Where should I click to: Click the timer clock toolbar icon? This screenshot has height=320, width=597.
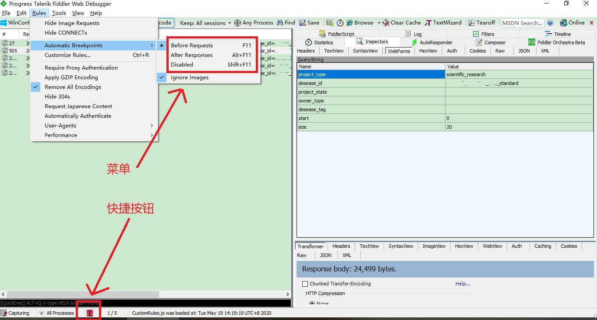340,23
